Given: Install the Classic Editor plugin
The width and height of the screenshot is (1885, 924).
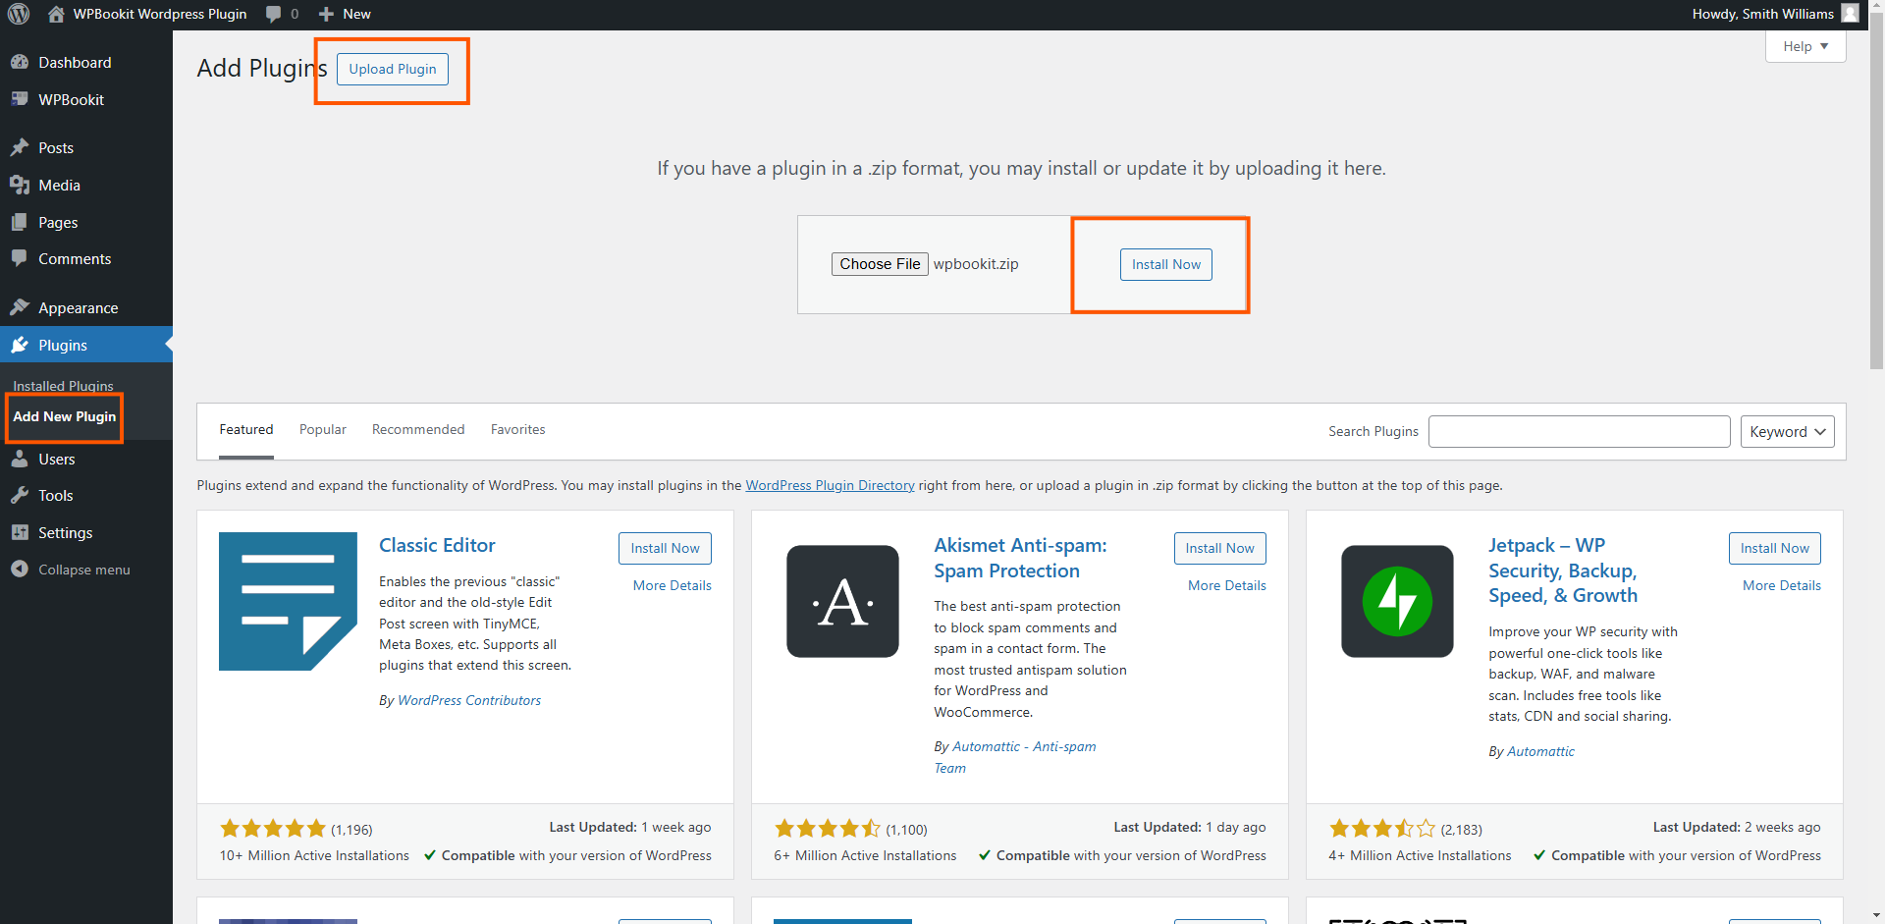Looking at the screenshot, I should 665,548.
